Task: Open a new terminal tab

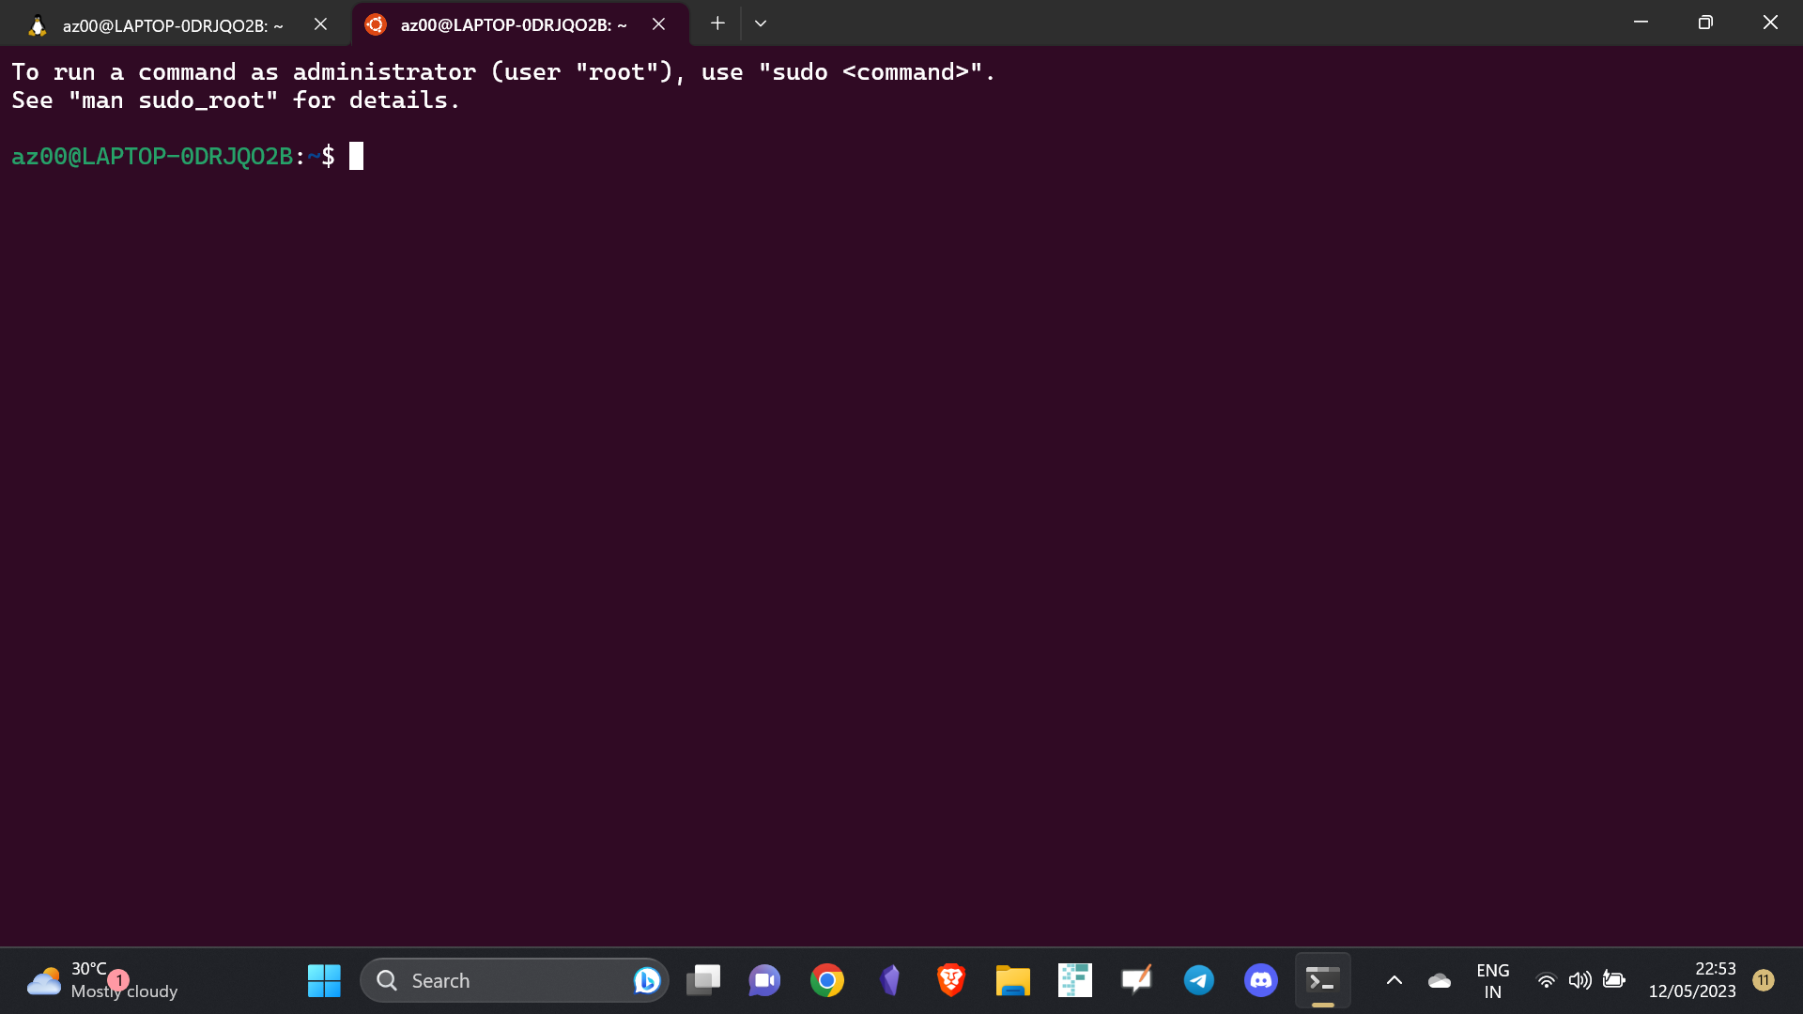Action: point(717,23)
